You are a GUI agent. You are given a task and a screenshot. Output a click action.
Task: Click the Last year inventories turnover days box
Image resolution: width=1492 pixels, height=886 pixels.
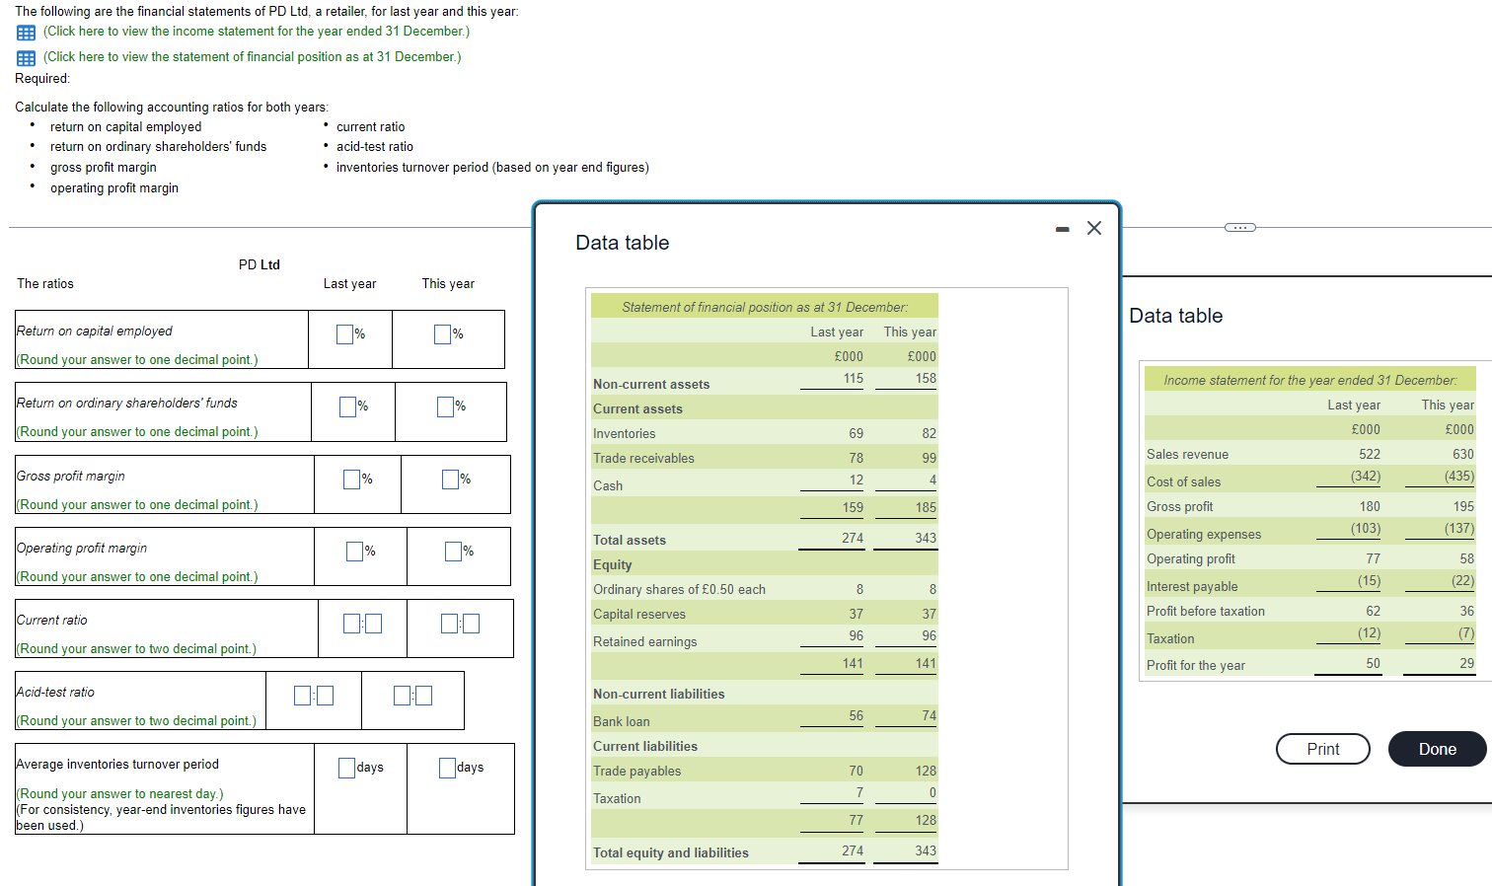345,767
